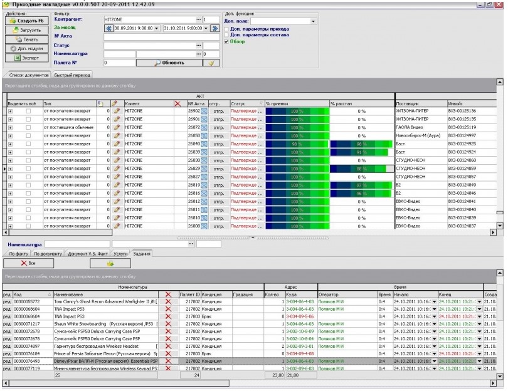Click the green icon button next to Все
The height and width of the screenshot is (391, 508).
click(110, 264)
